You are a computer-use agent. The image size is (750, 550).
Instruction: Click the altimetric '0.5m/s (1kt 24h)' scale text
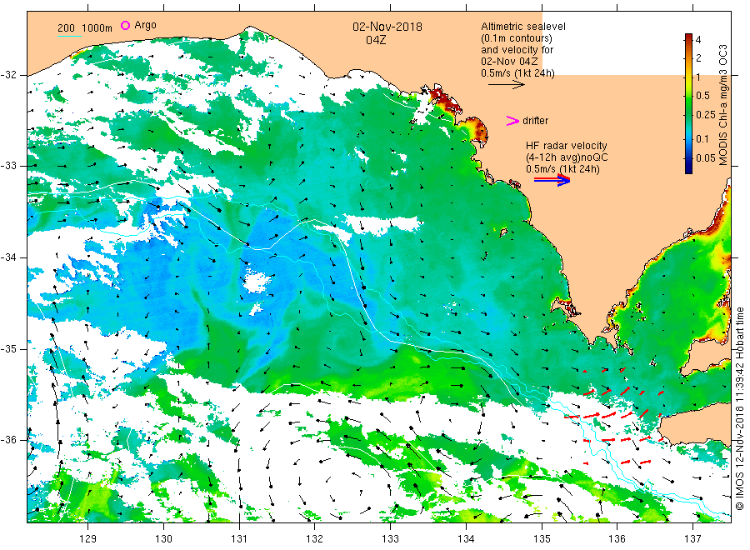coord(517,73)
